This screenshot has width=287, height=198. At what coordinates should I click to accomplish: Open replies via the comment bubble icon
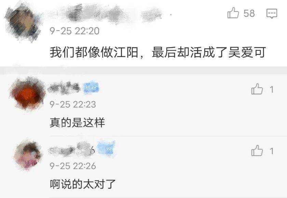[x=272, y=14]
